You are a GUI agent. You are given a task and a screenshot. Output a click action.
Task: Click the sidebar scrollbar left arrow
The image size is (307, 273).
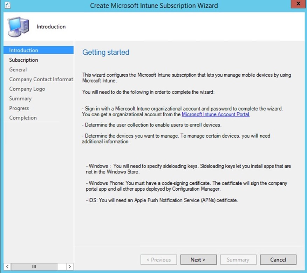click(x=7, y=267)
